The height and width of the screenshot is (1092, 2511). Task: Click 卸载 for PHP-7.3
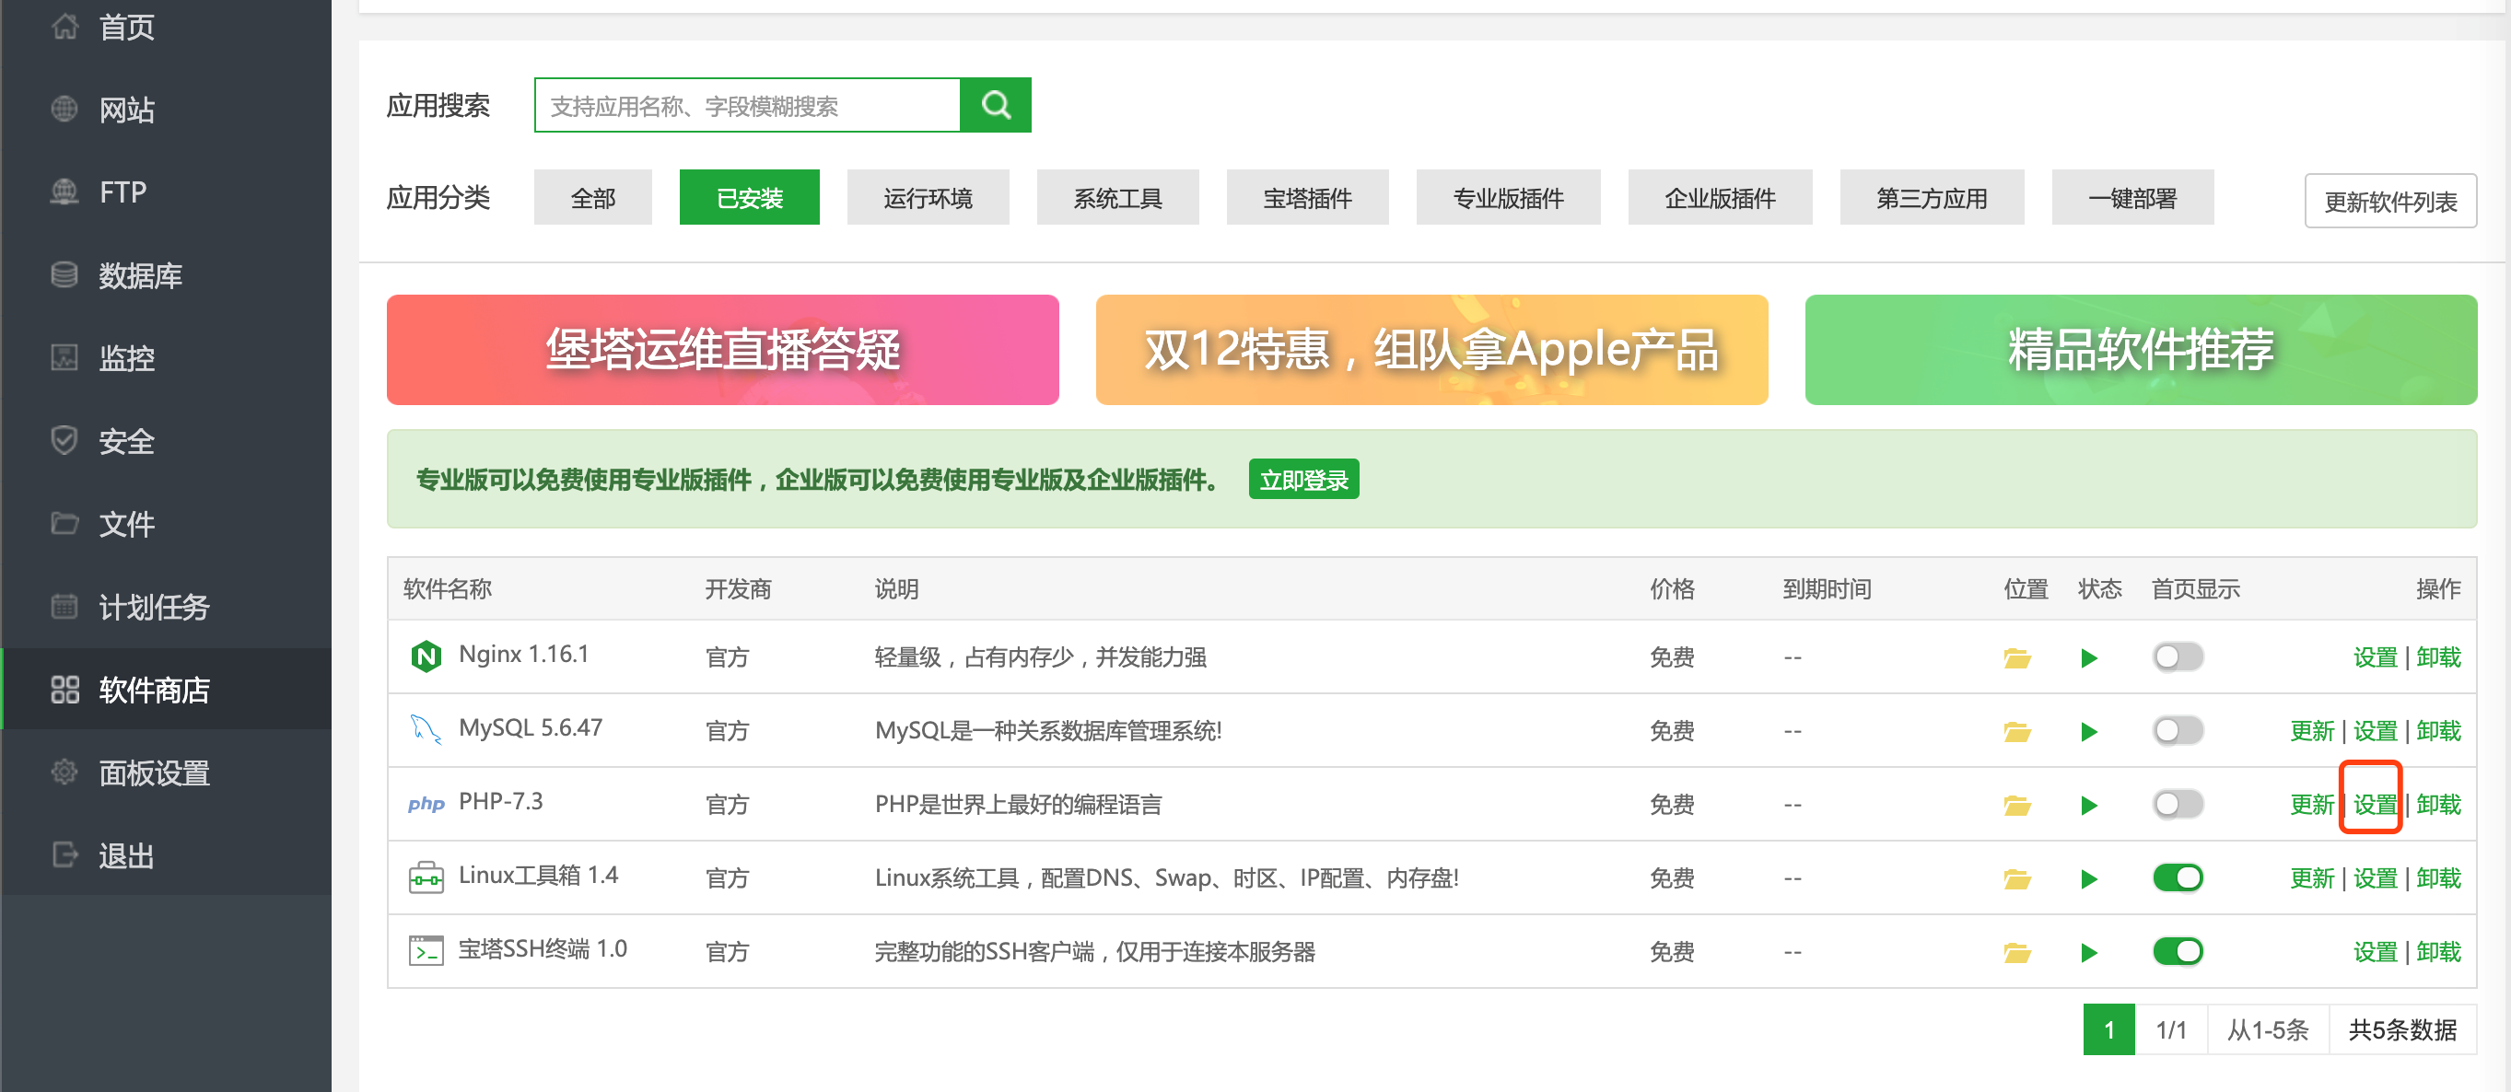coord(2439,805)
